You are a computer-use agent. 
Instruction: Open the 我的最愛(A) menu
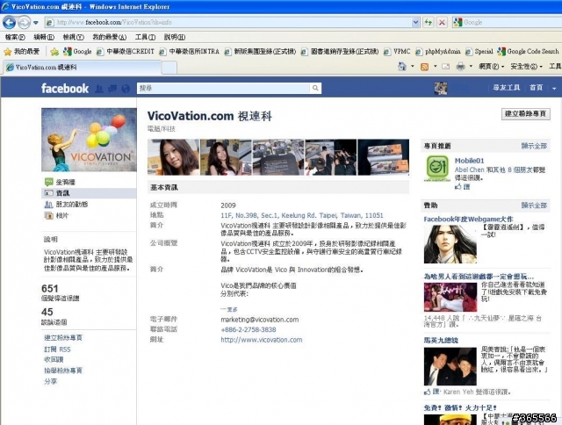(x=109, y=37)
